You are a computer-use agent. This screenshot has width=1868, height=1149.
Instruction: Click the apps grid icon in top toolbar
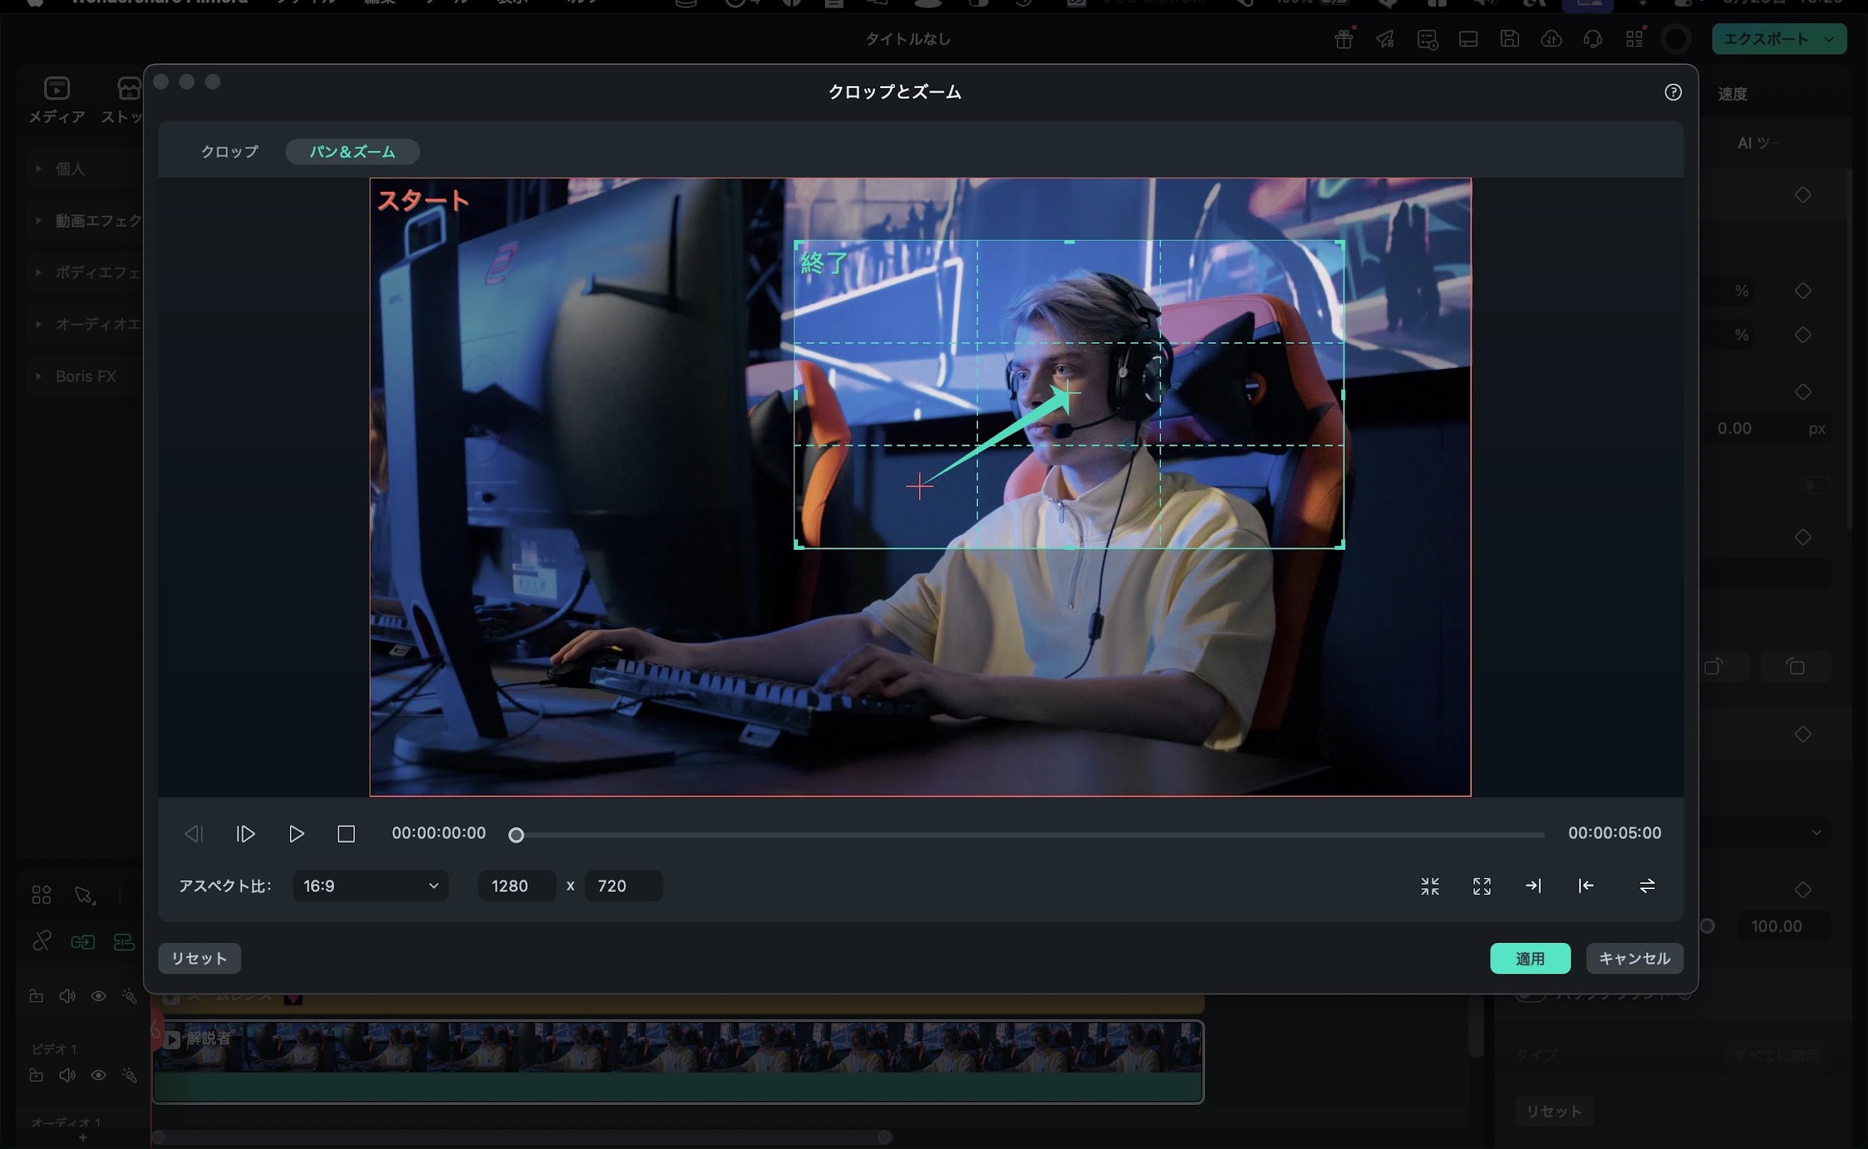(x=1634, y=39)
